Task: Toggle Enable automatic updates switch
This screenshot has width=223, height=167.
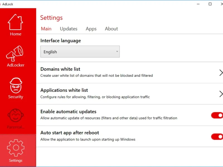Action: pyautogui.click(x=217, y=115)
